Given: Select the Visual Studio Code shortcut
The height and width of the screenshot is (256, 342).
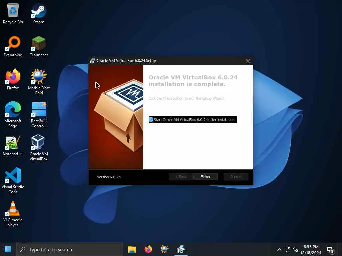Looking at the screenshot, I should 13,181.
